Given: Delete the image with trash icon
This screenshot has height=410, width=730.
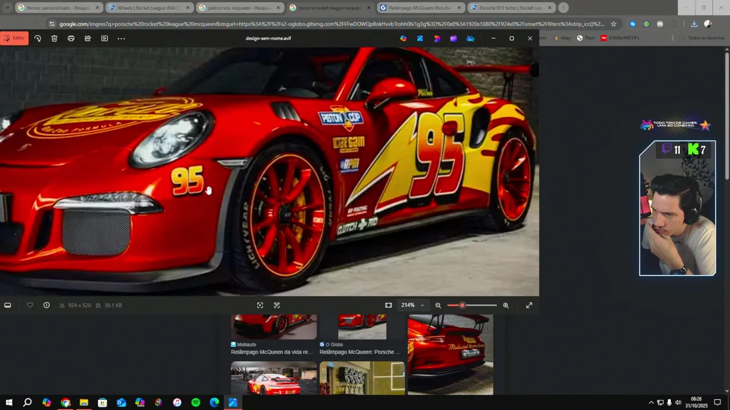Looking at the screenshot, I should 54,39.
